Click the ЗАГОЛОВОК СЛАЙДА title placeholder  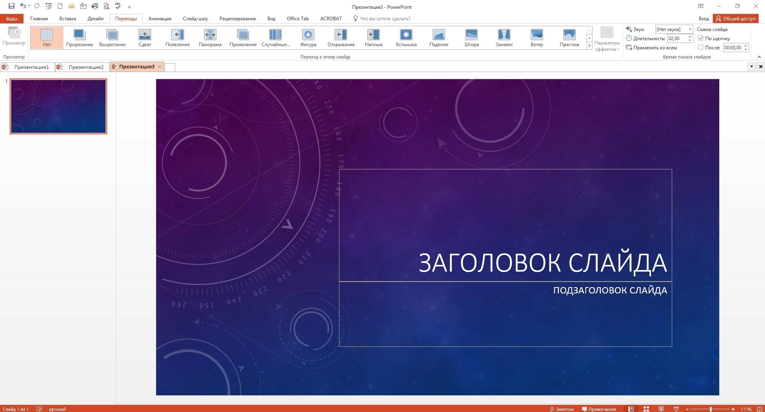[505, 225]
